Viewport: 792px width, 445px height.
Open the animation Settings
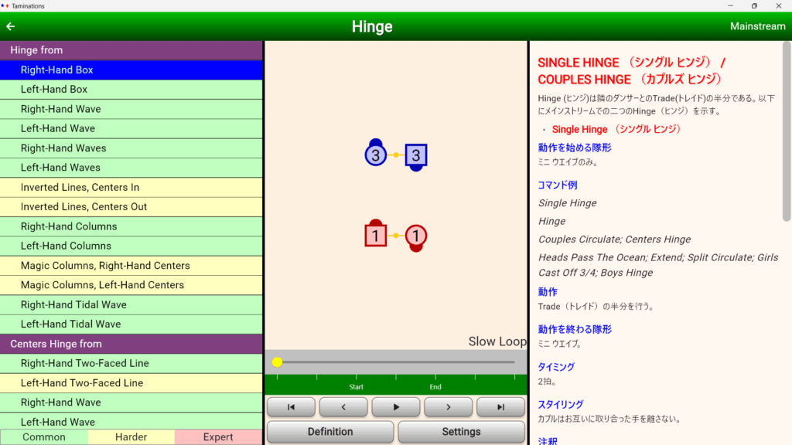461,432
